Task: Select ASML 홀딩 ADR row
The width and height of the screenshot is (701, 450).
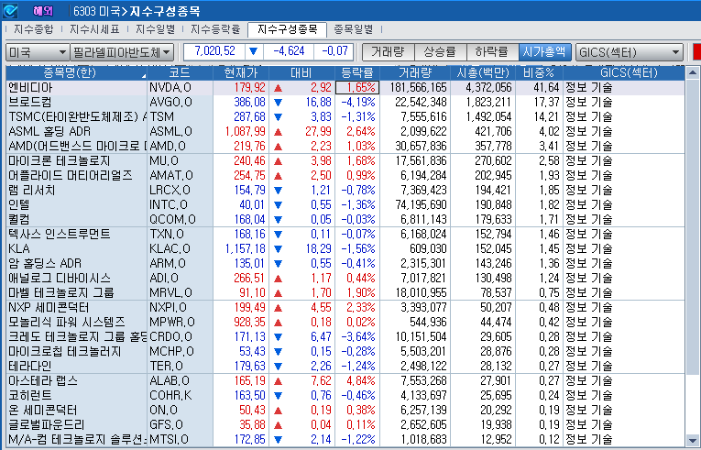Action: click(x=345, y=131)
